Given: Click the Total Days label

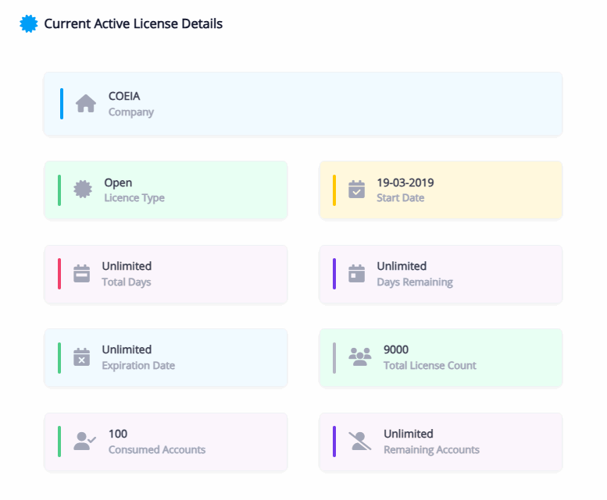Looking at the screenshot, I should tap(127, 282).
